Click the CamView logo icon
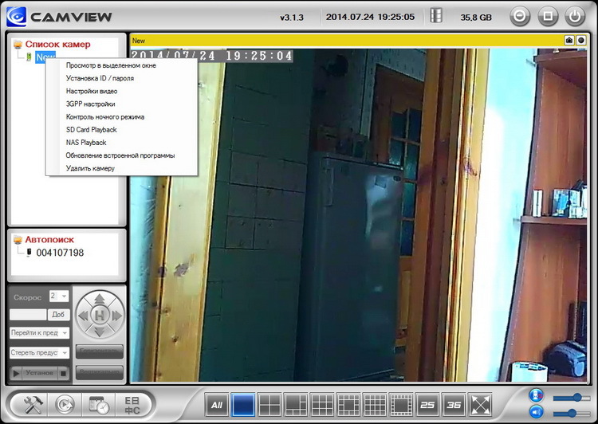Screen dimensions: 598x424 17,17
